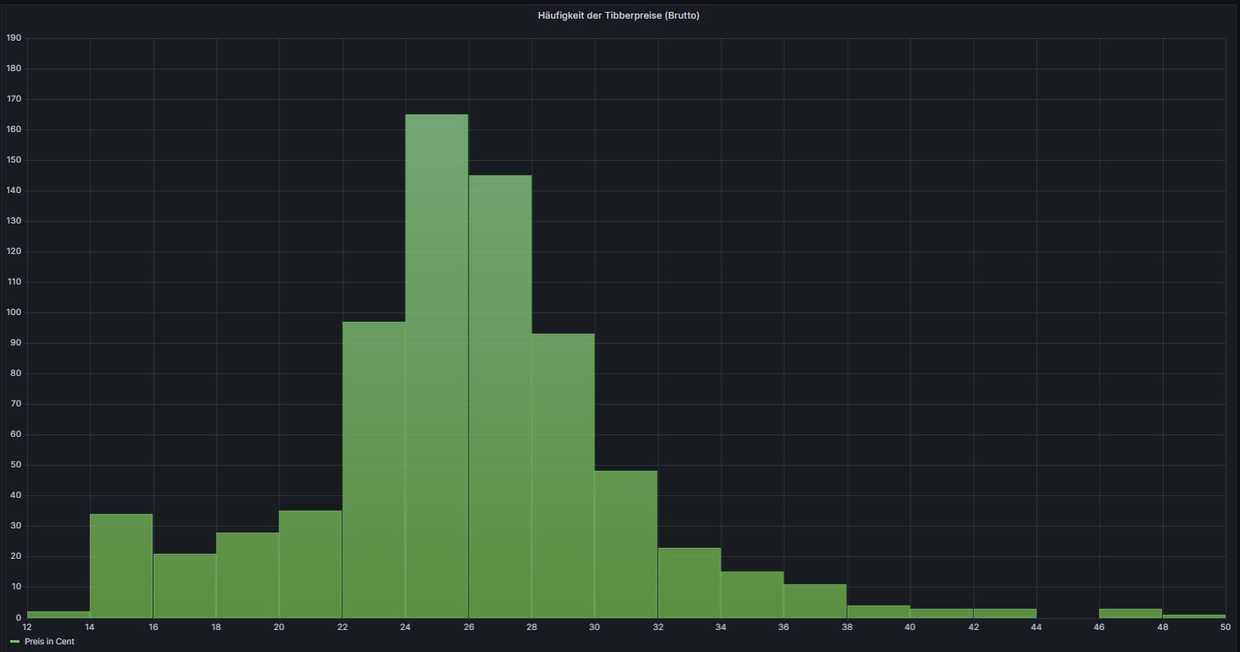Click the y-axis label '190'

[13, 38]
